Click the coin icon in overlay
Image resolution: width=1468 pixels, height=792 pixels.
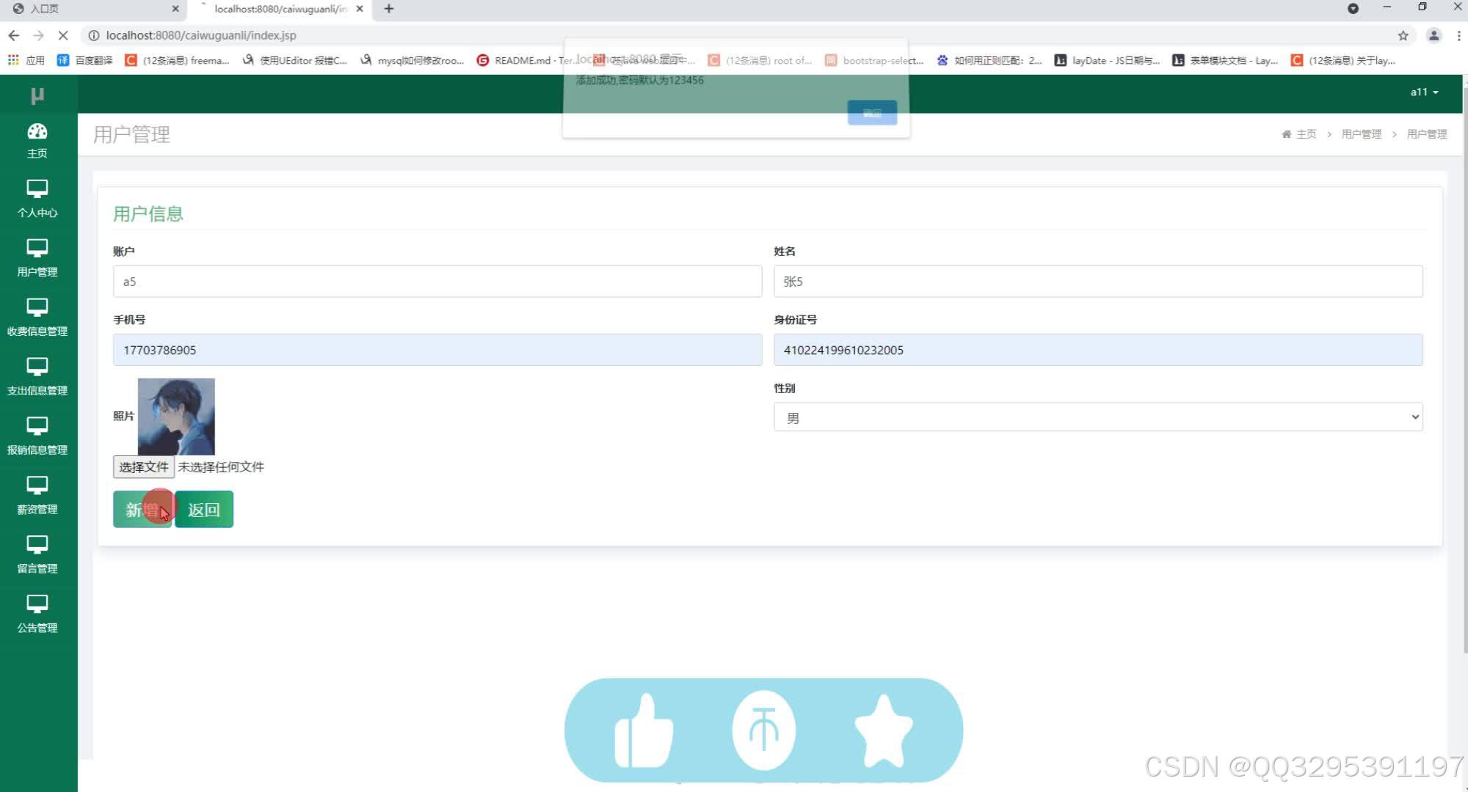(764, 730)
